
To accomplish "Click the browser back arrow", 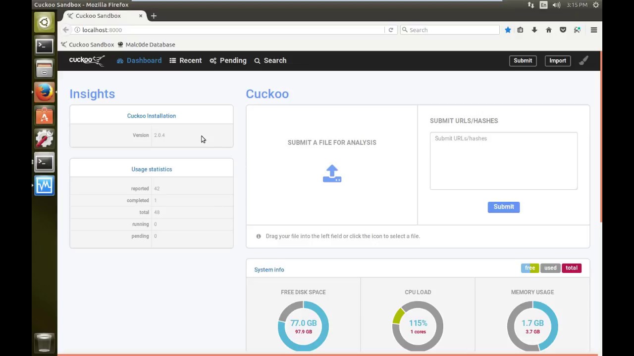I will 66,30.
